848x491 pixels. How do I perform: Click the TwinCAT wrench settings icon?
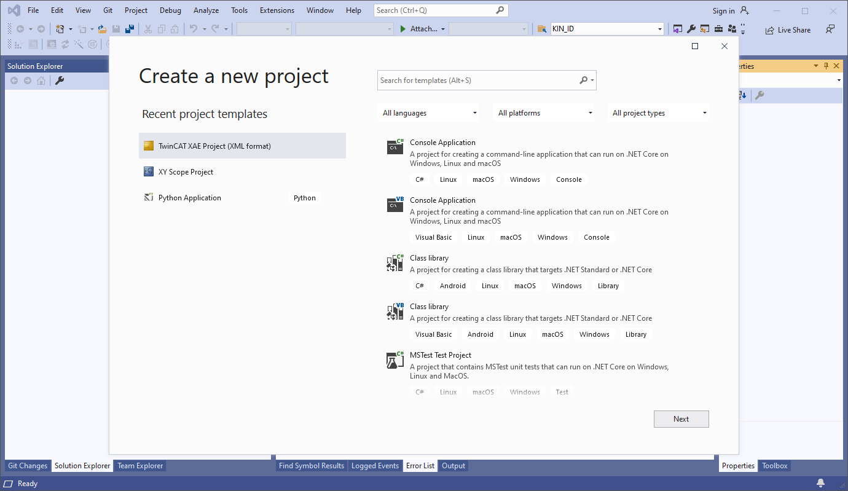click(x=691, y=29)
